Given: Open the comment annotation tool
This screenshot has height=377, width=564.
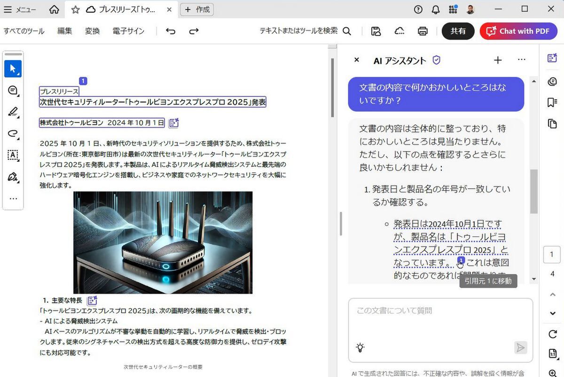Looking at the screenshot, I should point(13,90).
